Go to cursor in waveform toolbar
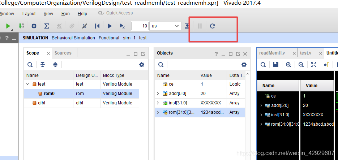Viewport: 338px width, 160px height. 326,65
